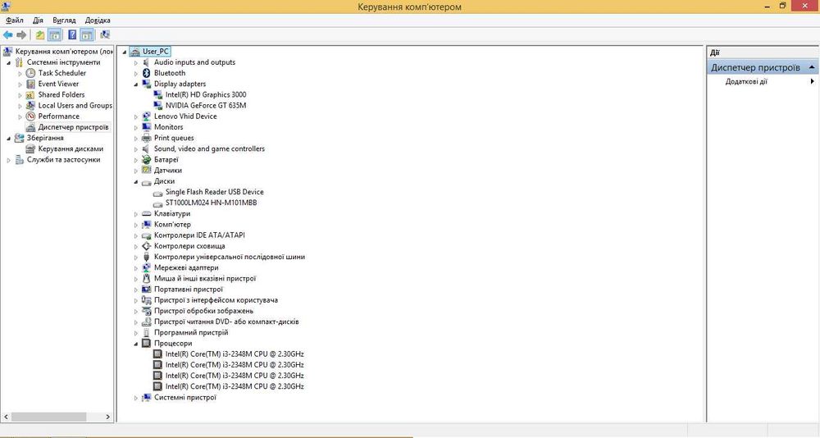This screenshot has width=820, height=438.
Task: Open the Дія menu
Action: tap(39, 21)
